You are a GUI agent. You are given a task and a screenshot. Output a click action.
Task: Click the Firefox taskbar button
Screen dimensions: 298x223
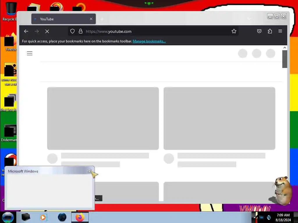pos(80,217)
